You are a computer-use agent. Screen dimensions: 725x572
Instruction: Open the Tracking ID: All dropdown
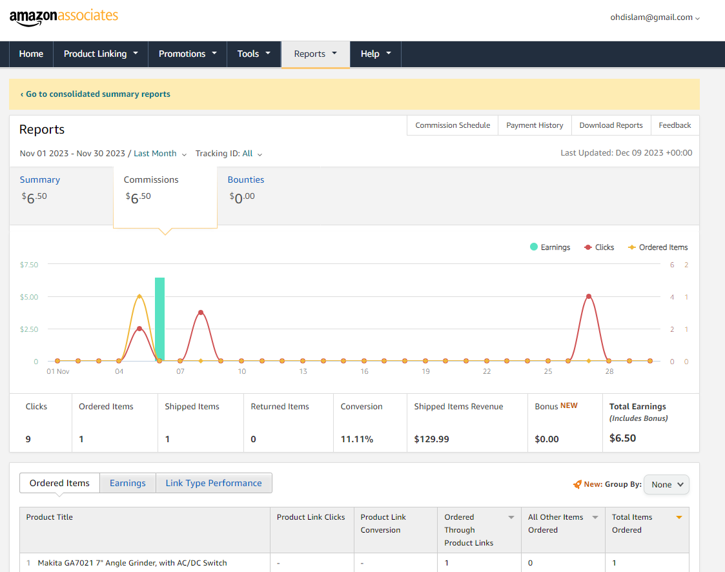click(x=229, y=154)
